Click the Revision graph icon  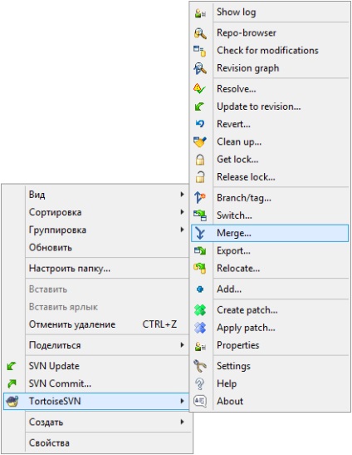[x=200, y=68]
